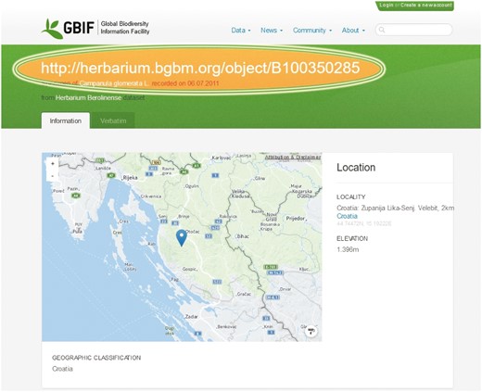Click the Gračac label on the map

coord(244,294)
